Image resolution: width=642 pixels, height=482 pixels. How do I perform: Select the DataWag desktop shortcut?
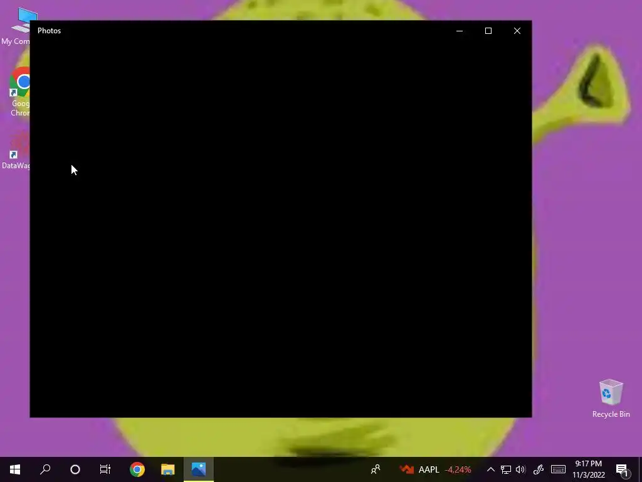coord(16,150)
